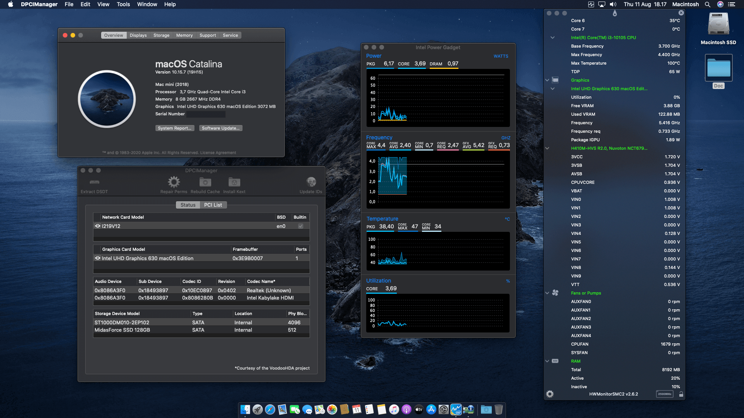Screen dimensions: 744x418
Task: Click the 2500MHz frequency control in HWMonitorSMC2
Action: pos(664,394)
